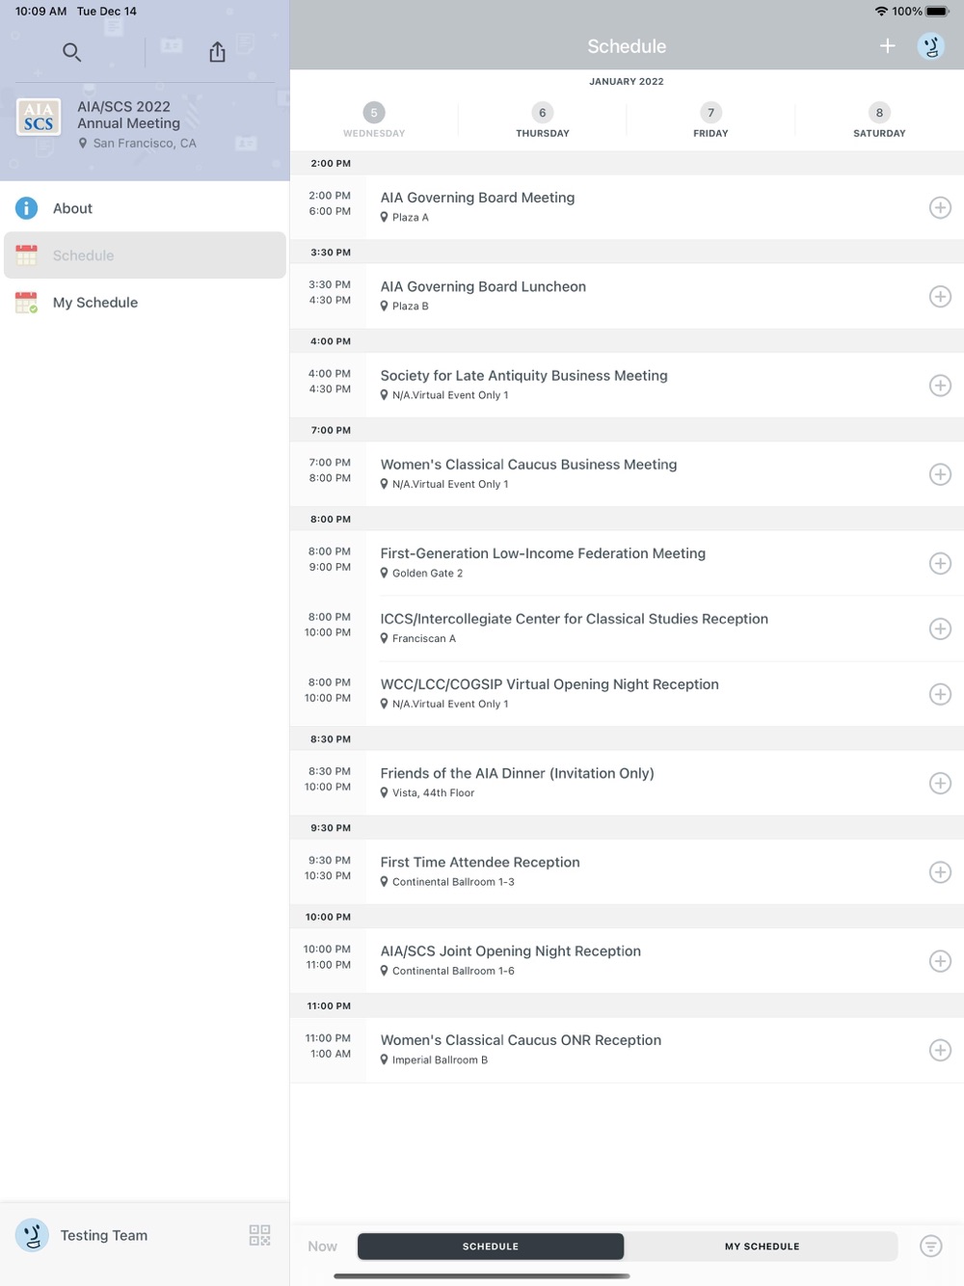Select the SCHEDULE segment at bottom

click(x=491, y=1246)
